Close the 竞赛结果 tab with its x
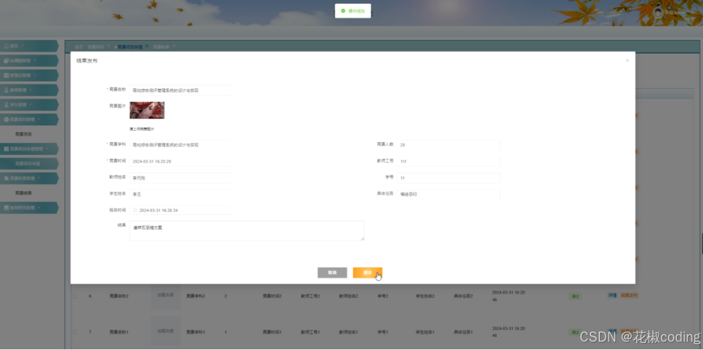This screenshot has height=350, width=703. pyautogui.click(x=174, y=46)
